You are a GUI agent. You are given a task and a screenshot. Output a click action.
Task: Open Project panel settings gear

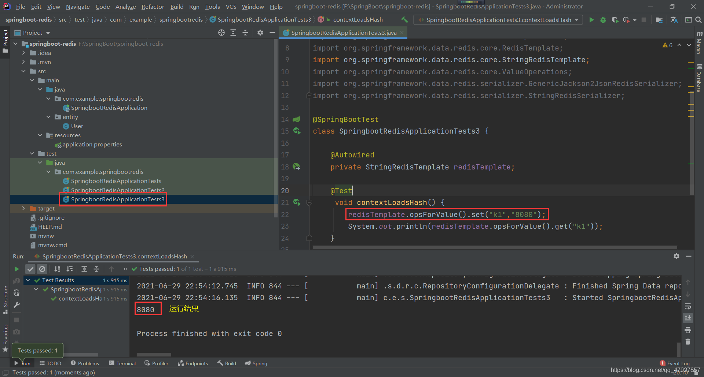click(260, 33)
